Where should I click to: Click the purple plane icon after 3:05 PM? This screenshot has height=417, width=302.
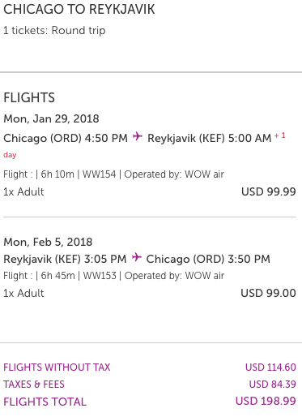(137, 257)
